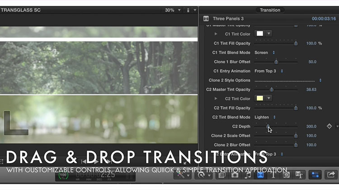Open viewer options dropdown arrow

point(195,10)
